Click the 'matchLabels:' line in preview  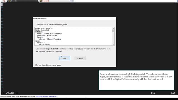[x=44, y=44]
